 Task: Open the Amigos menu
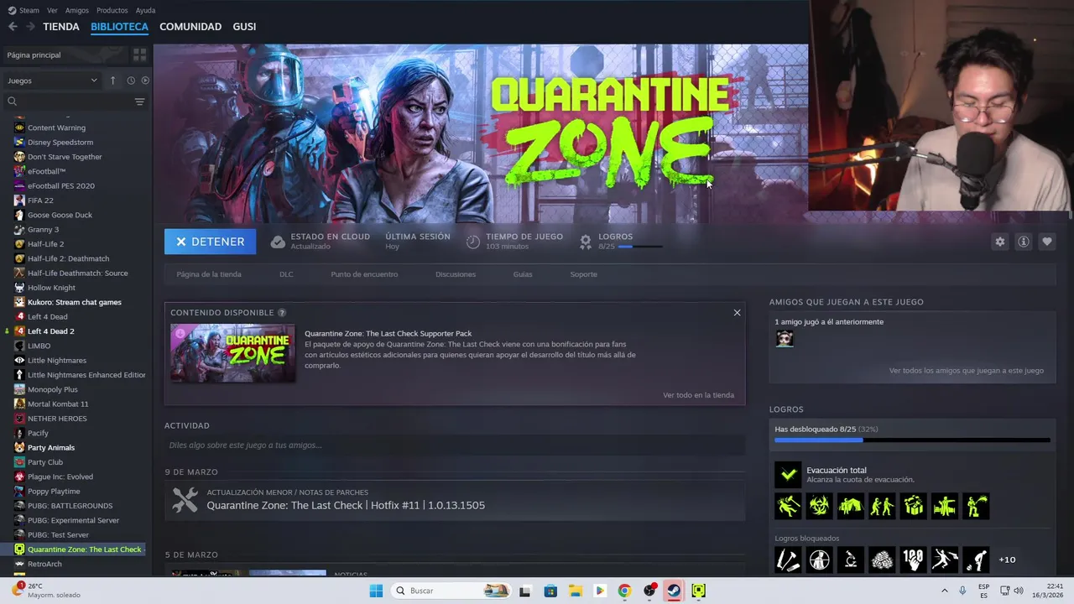click(x=77, y=10)
